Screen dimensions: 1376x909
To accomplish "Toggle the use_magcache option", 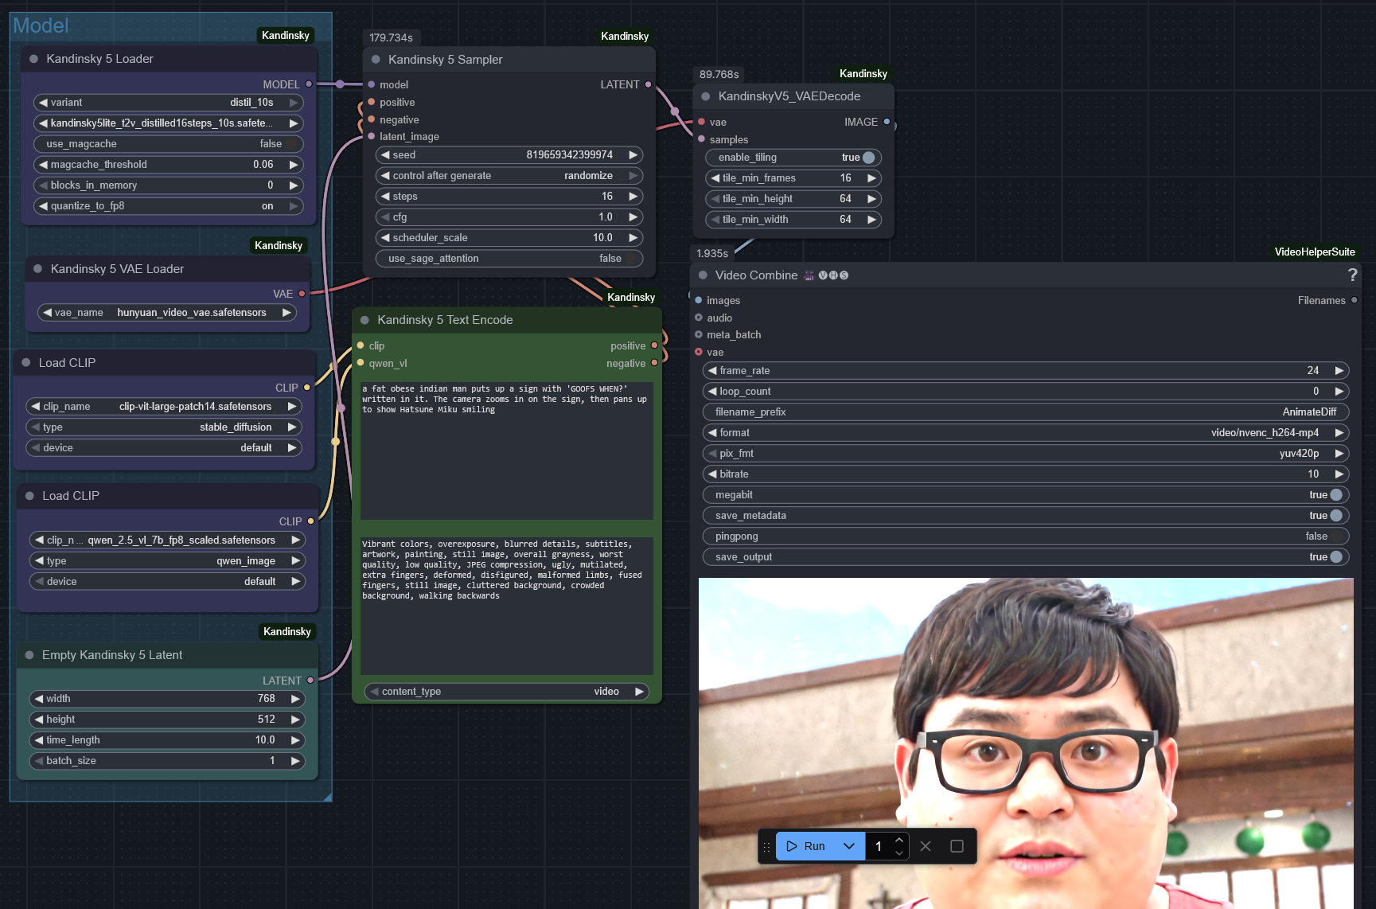I will click(169, 144).
